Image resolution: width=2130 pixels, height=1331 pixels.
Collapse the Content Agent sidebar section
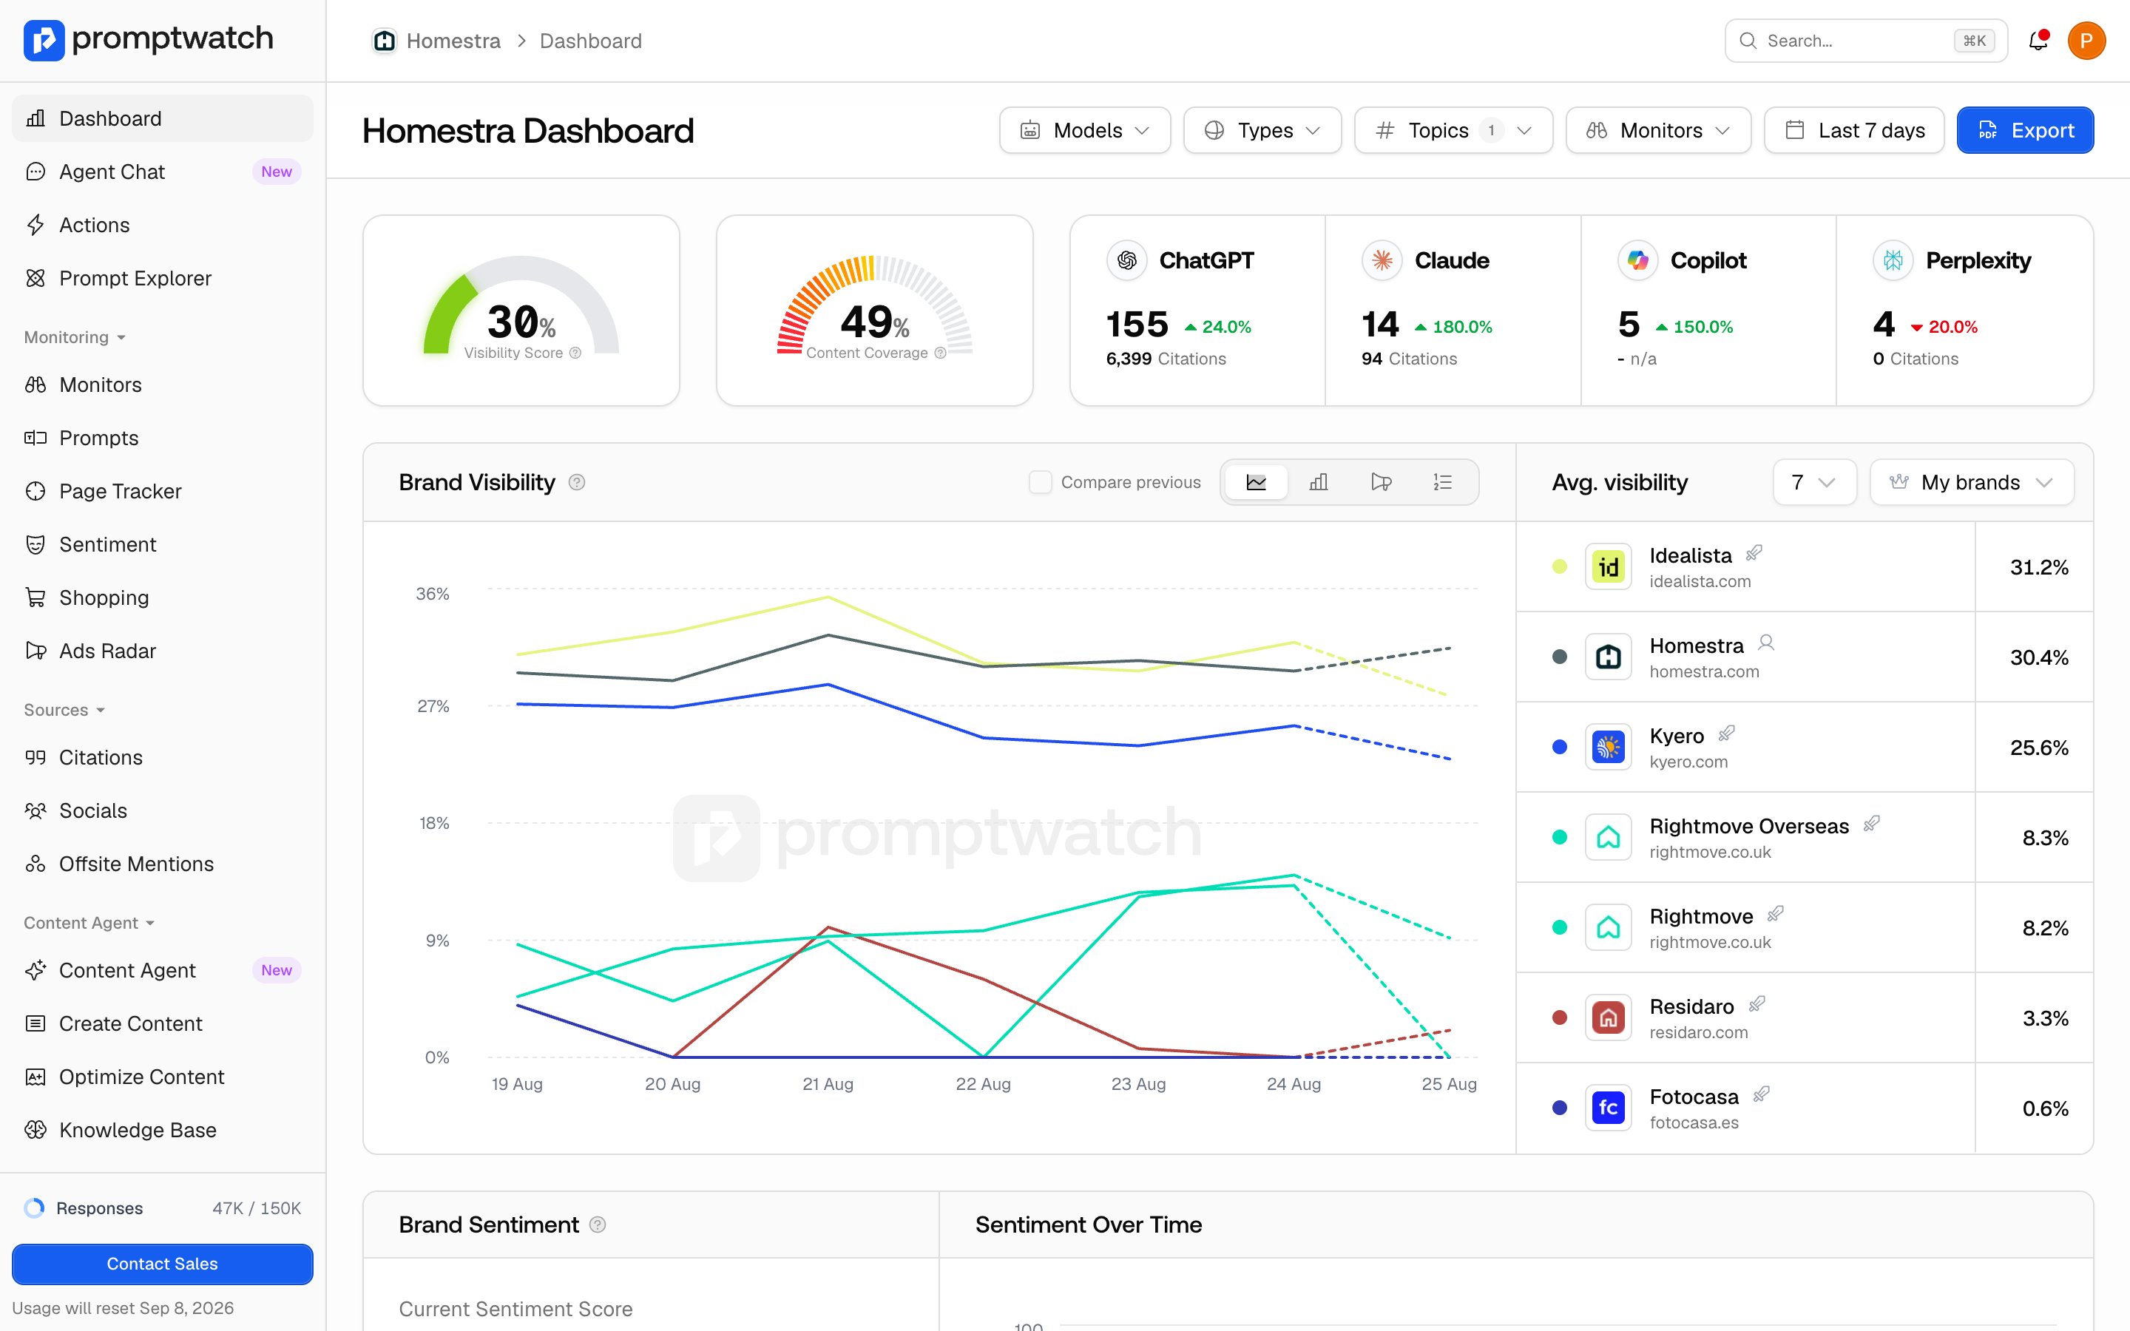(x=89, y=923)
